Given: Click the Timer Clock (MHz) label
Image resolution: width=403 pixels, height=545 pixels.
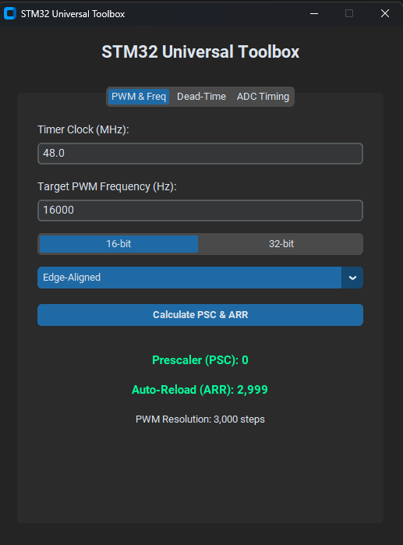Looking at the screenshot, I should pyautogui.click(x=83, y=129).
